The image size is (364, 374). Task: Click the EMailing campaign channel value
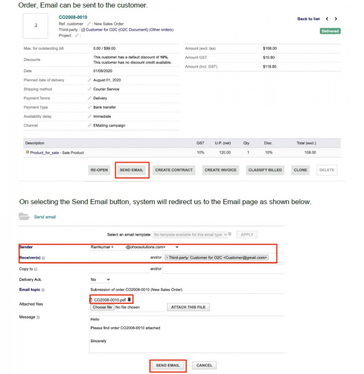(x=109, y=126)
